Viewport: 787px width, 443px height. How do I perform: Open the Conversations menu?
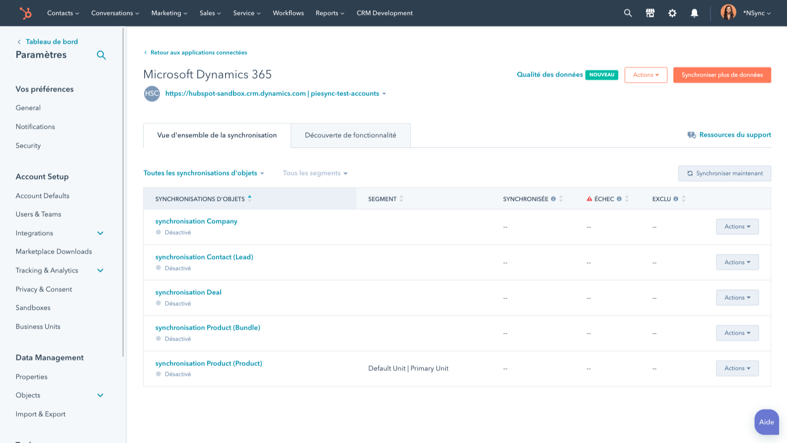click(x=115, y=13)
